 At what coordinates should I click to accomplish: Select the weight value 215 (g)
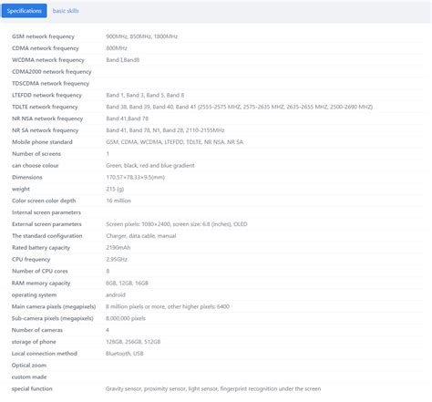(115, 189)
